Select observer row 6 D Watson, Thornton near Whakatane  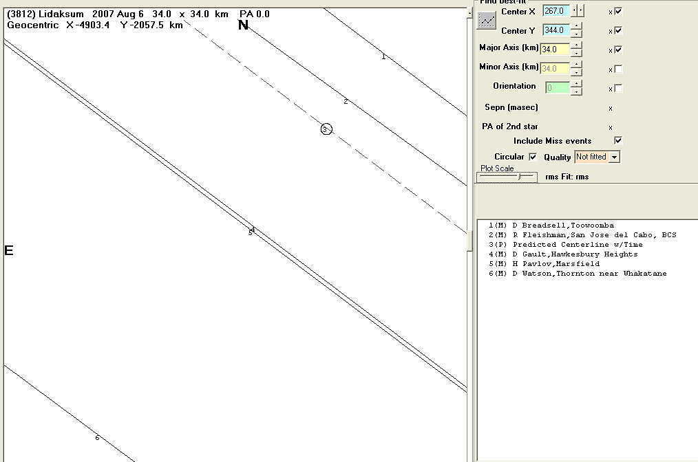tap(578, 274)
